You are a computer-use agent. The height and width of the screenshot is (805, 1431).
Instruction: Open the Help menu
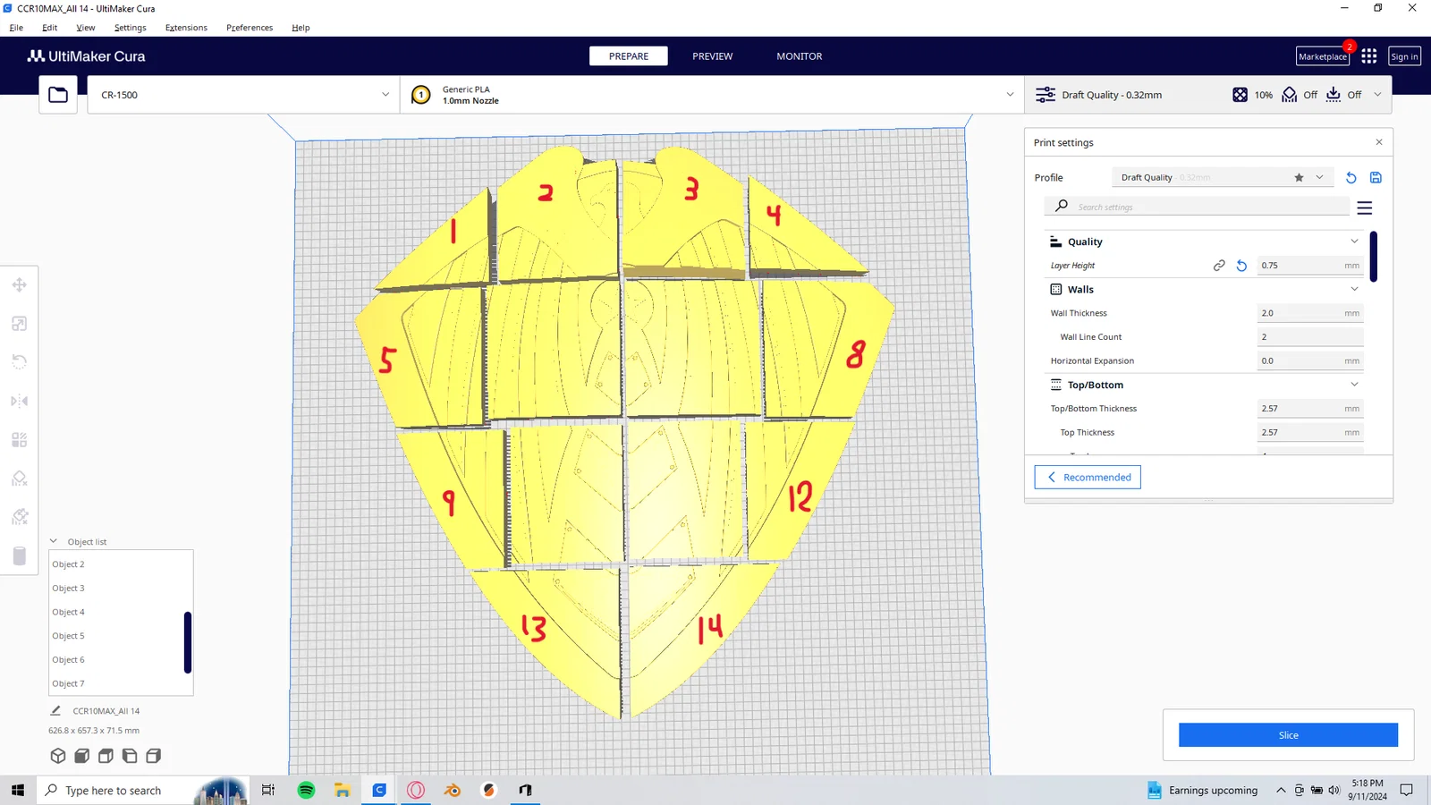pyautogui.click(x=301, y=28)
